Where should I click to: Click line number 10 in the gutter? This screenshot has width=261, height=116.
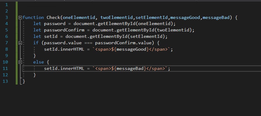coord(5,62)
